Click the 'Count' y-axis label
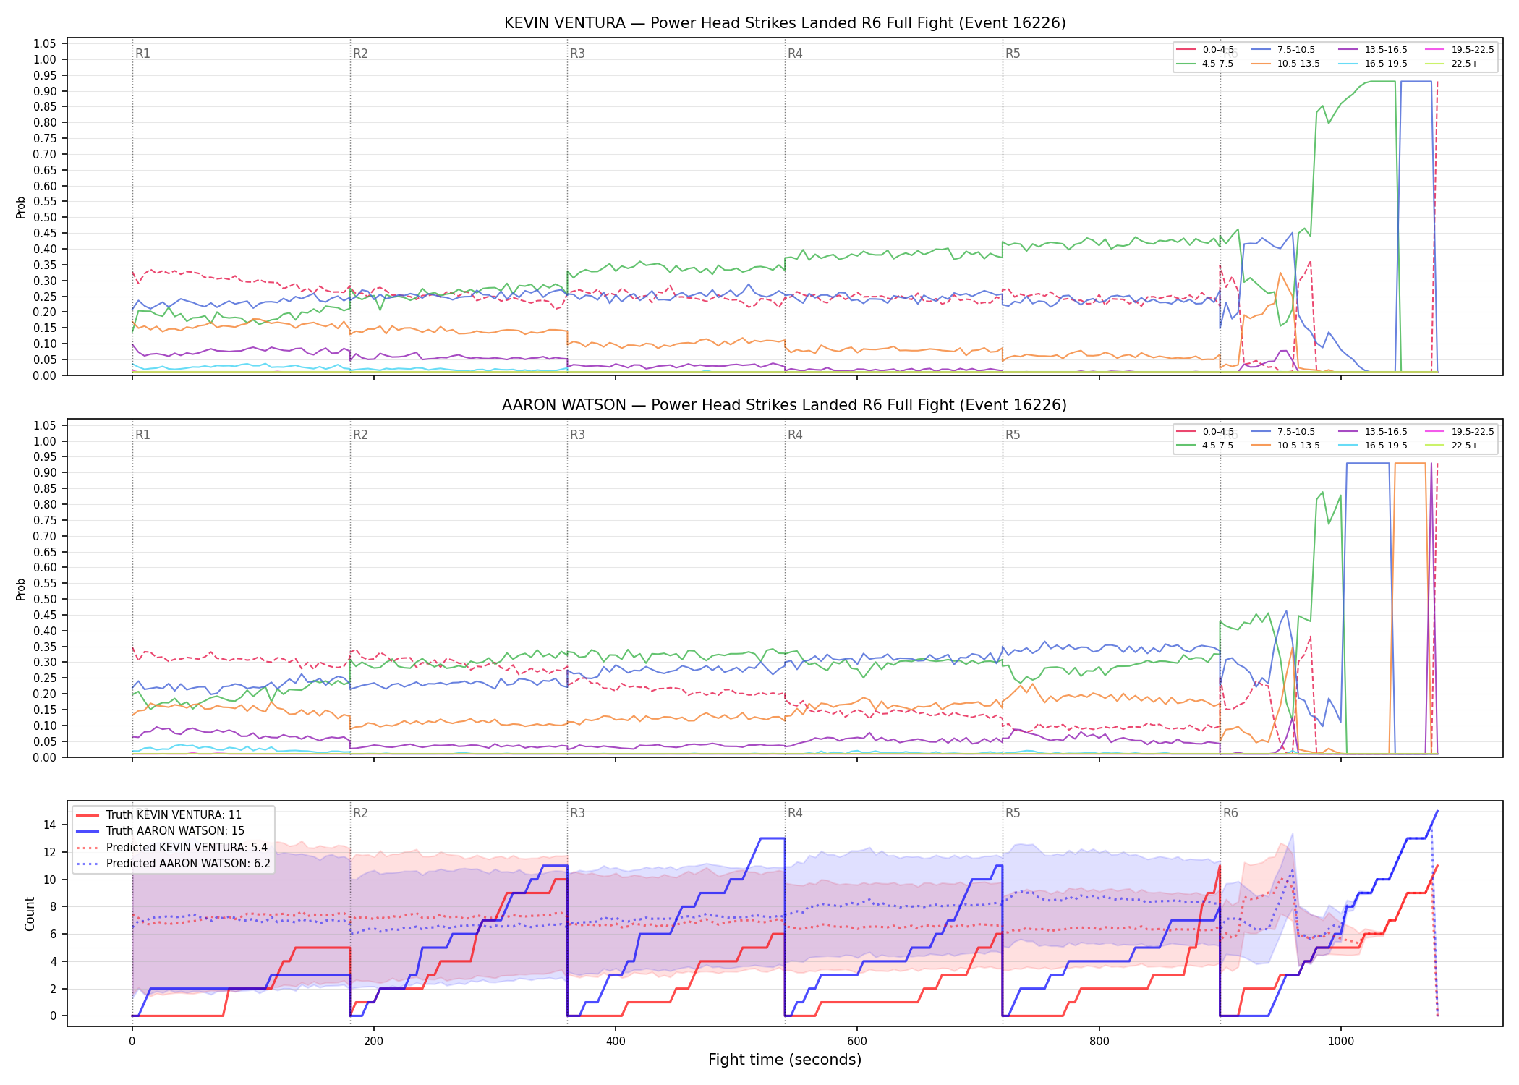Screen dimensions: 1519x1085 [30, 914]
